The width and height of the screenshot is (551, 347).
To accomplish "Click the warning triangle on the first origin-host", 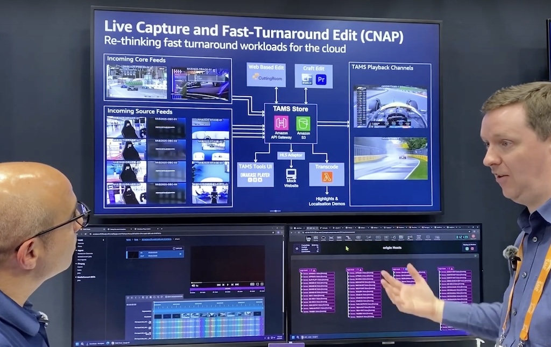I will 314,271.
